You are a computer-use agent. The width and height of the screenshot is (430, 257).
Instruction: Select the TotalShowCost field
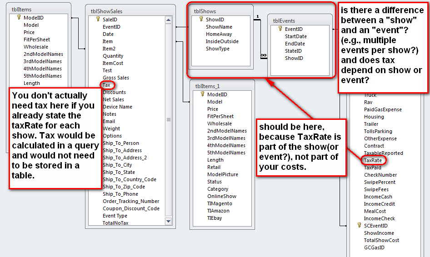coord(381,240)
